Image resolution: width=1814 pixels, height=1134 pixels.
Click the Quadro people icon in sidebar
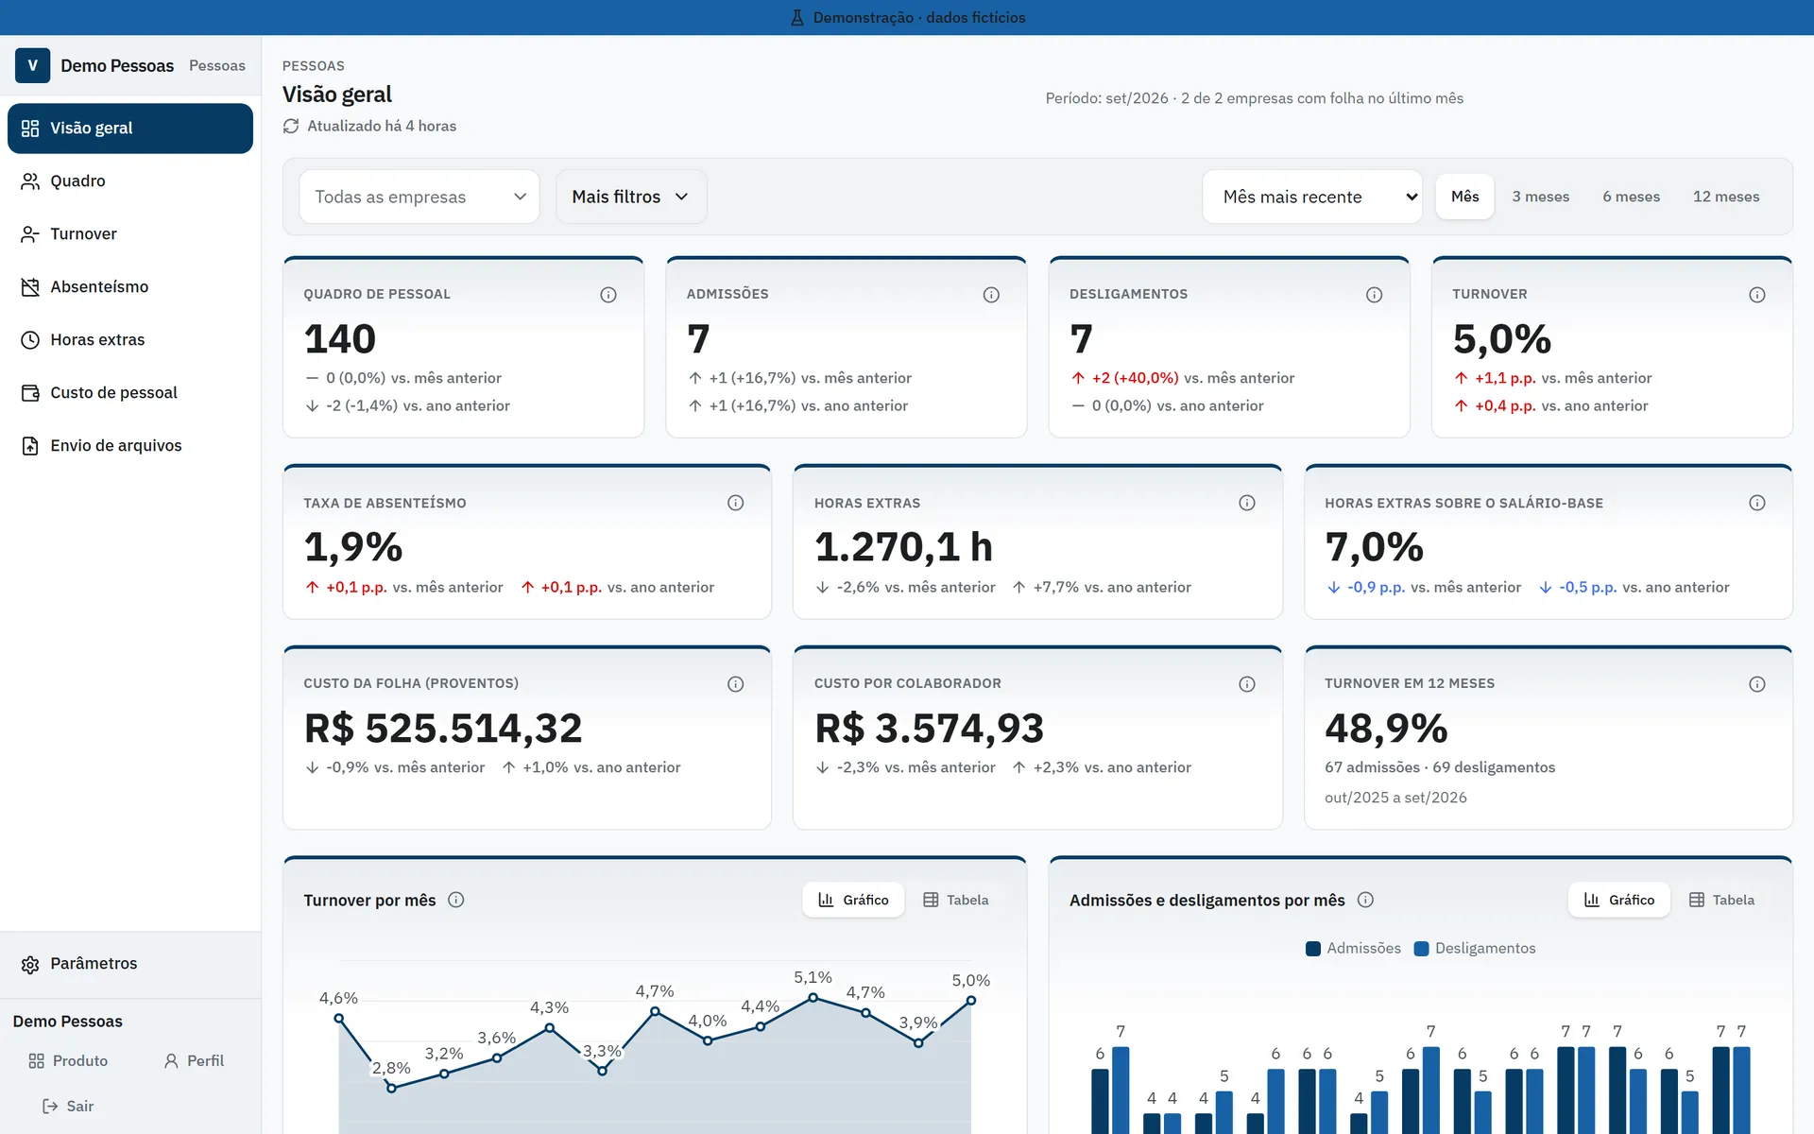pyautogui.click(x=30, y=180)
